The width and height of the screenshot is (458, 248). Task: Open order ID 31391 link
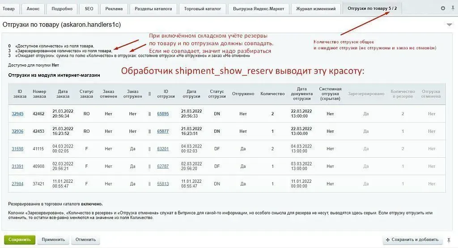coord(17,166)
